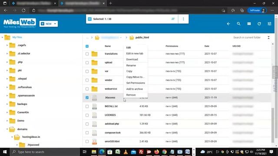Open a new browser tab plus
278x156 pixels.
[110, 3]
